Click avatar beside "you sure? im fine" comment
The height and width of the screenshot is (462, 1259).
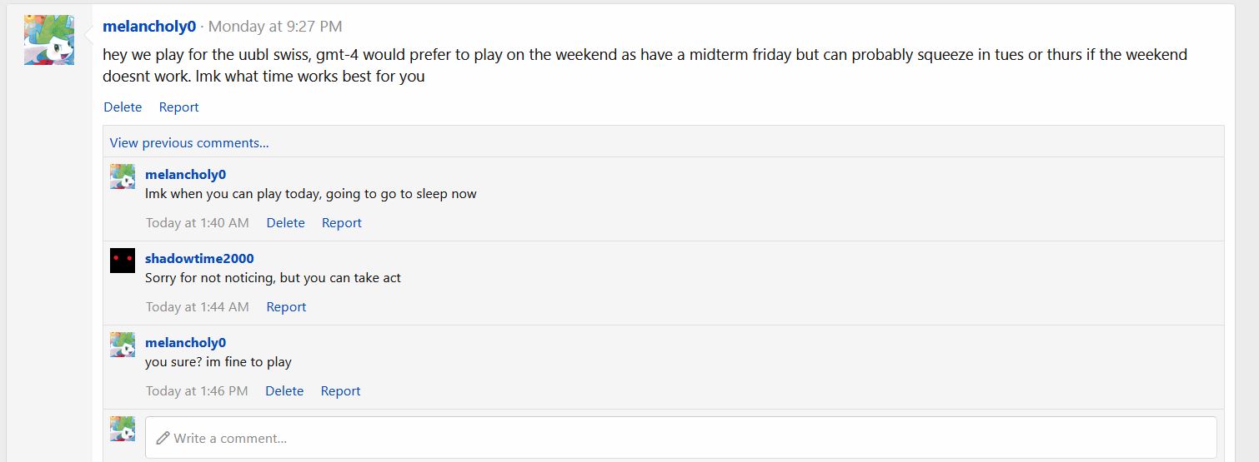123,345
